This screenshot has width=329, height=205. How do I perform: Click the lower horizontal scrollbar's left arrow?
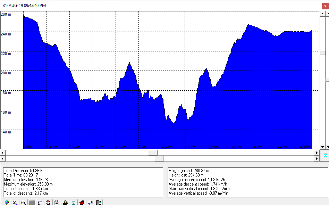point(3,158)
